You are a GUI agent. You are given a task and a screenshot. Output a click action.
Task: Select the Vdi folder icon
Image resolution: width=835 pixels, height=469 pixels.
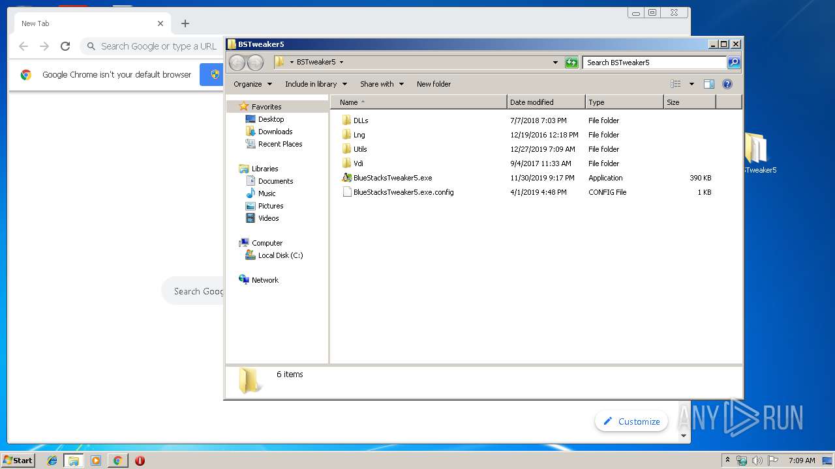click(x=346, y=163)
